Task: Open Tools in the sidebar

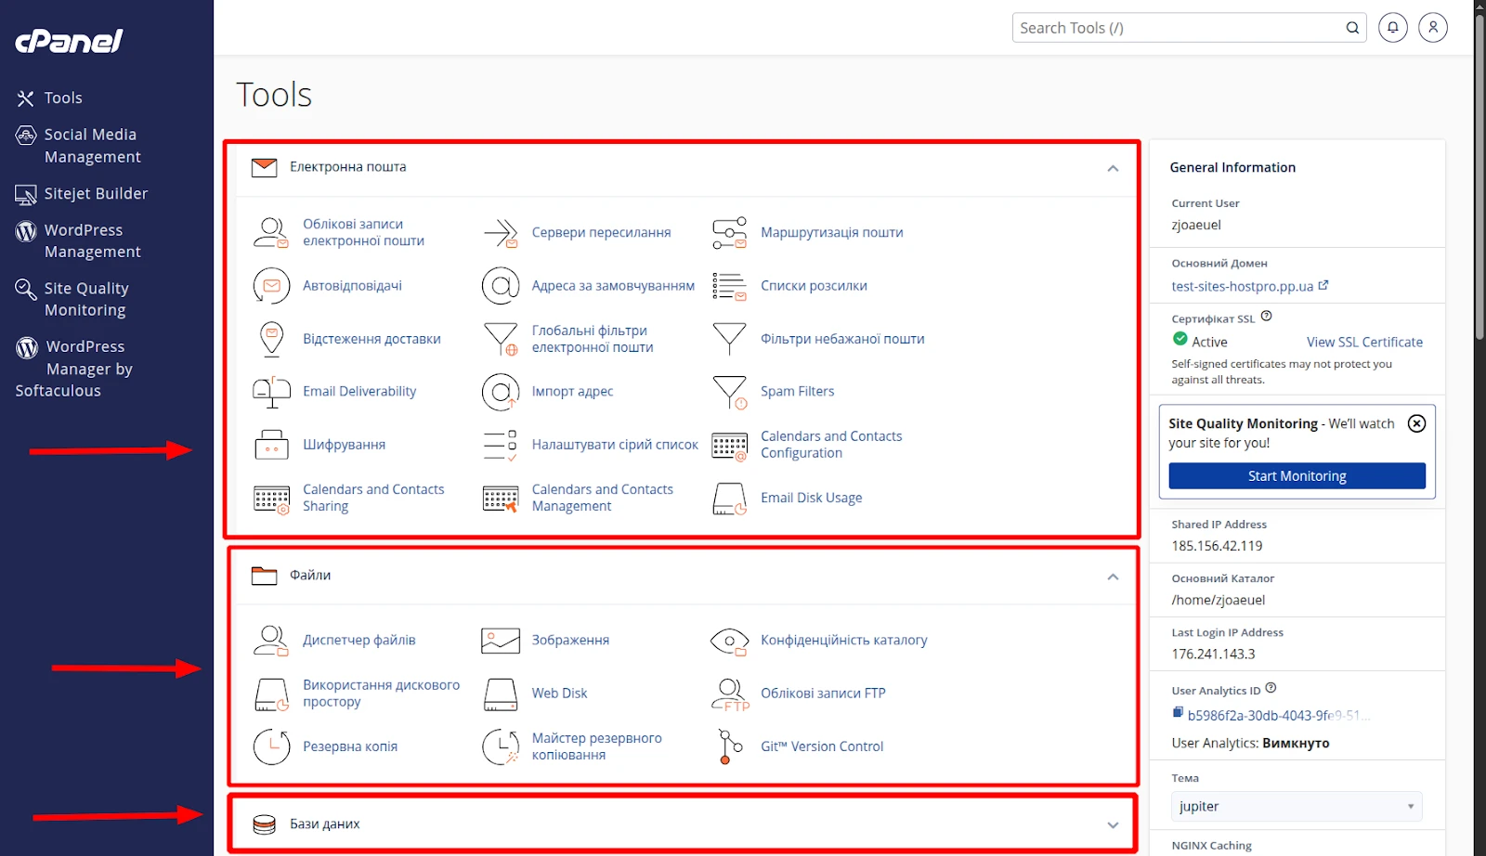Action: [x=63, y=98]
